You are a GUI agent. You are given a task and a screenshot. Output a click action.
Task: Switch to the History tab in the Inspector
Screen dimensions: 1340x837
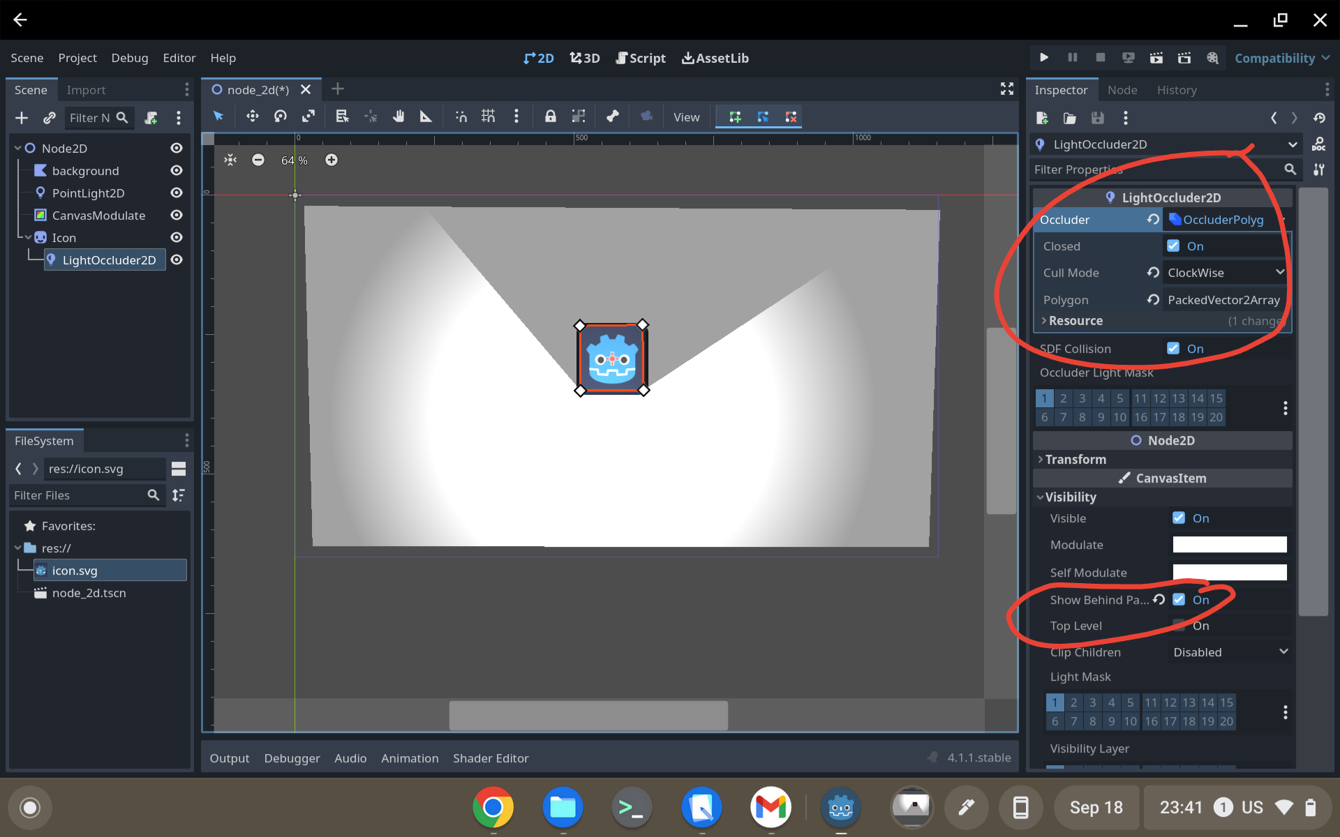pyautogui.click(x=1177, y=89)
